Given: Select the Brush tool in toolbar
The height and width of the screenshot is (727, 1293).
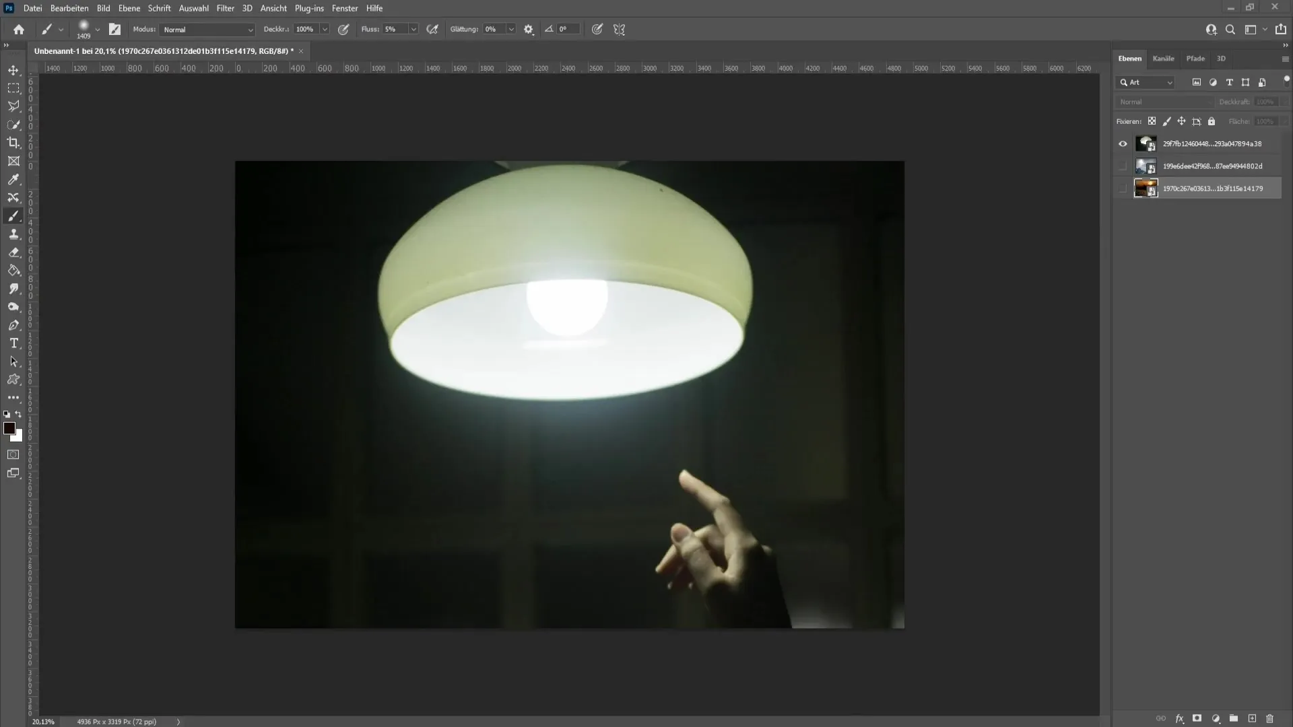Looking at the screenshot, I should [13, 215].
